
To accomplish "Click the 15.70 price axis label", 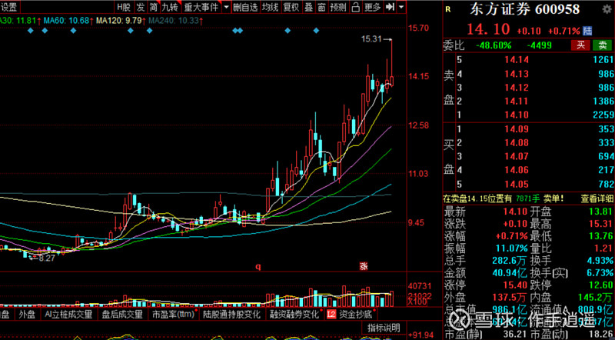I will [418, 28].
